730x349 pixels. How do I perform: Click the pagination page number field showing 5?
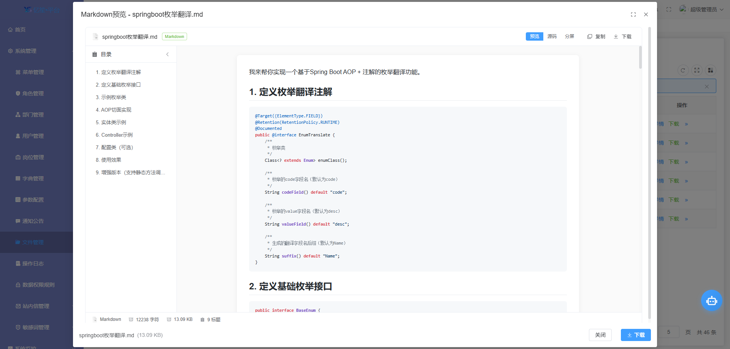[669, 332]
